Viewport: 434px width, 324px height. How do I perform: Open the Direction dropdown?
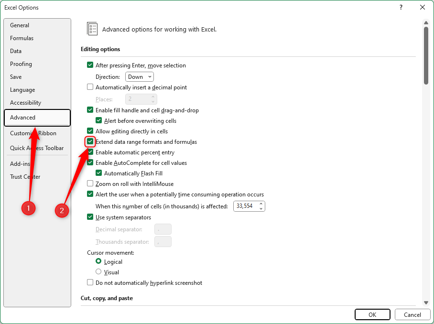click(x=139, y=76)
